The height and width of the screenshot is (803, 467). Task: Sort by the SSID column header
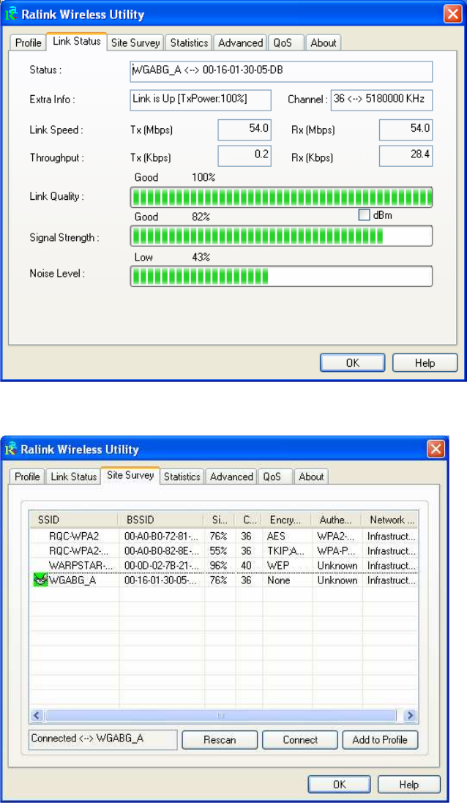pyautogui.click(x=74, y=520)
